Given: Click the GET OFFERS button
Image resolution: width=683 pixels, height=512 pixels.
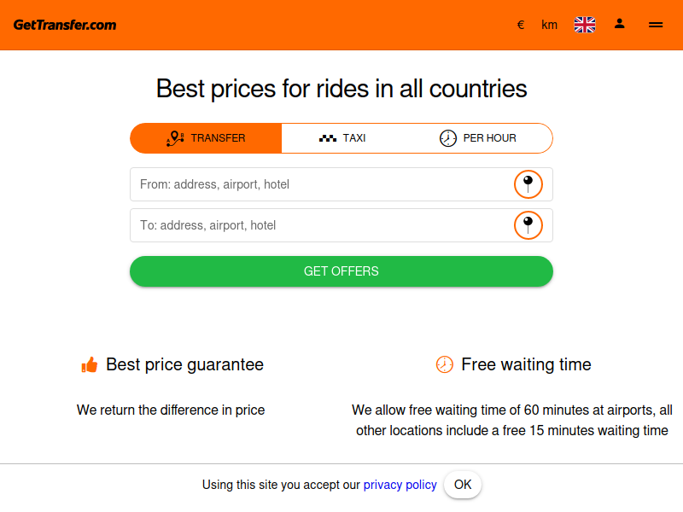Looking at the screenshot, I should point(341,271).
